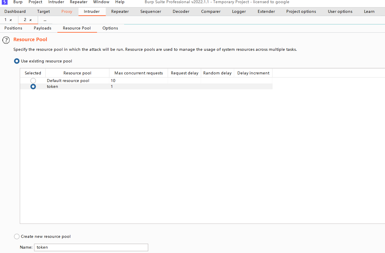Select 'Use existing resource pool' radio button
The height and width of the screenshot is (253, 385).
(17, 61)
